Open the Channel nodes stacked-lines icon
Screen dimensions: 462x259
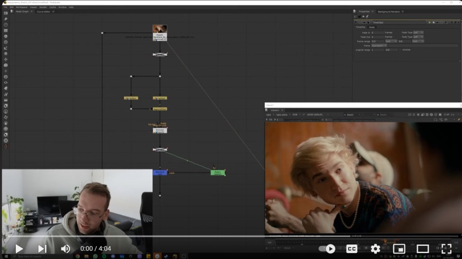(x=5, y=30)
